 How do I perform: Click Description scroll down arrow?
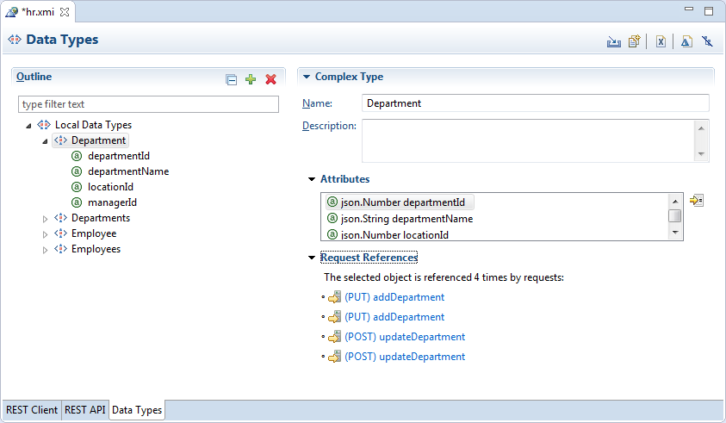coord(701,154)
